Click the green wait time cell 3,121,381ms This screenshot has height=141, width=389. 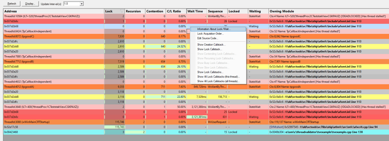197,117
